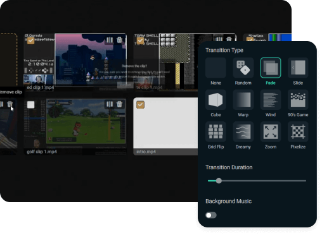Click the Transition Type heading
The image size is (322, 235).
pyautogui.click(x=224, y=50)
